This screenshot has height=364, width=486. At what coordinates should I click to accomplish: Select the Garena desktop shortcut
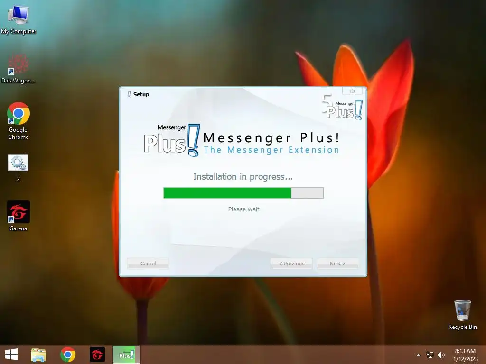(x=19, y=216)
